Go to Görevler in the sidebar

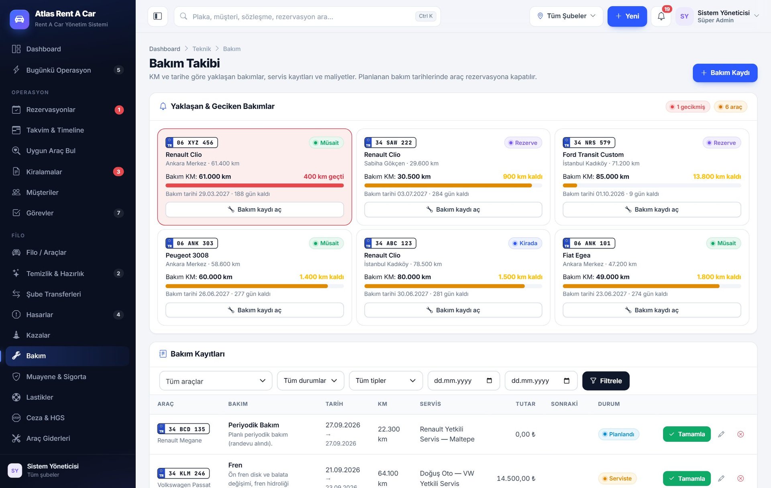click(x=67, y=213)
